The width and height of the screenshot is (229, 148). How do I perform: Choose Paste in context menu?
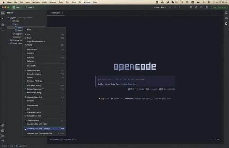[x=44, y=45]
